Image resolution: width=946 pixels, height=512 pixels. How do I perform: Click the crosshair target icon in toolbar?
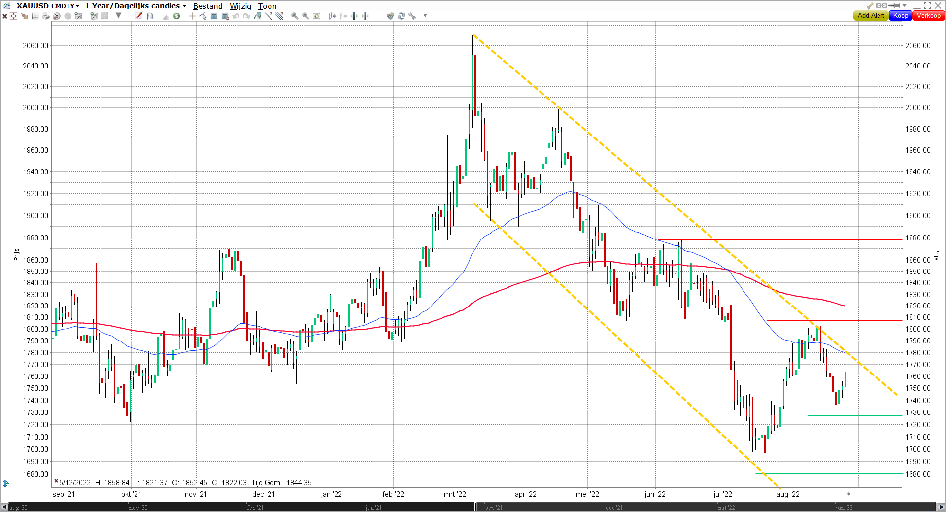(13, 16)
